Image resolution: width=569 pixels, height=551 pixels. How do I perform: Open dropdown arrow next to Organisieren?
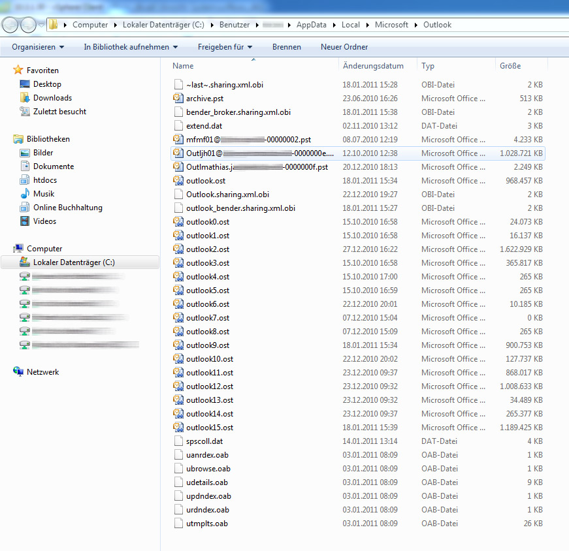(x=61, y=47)
